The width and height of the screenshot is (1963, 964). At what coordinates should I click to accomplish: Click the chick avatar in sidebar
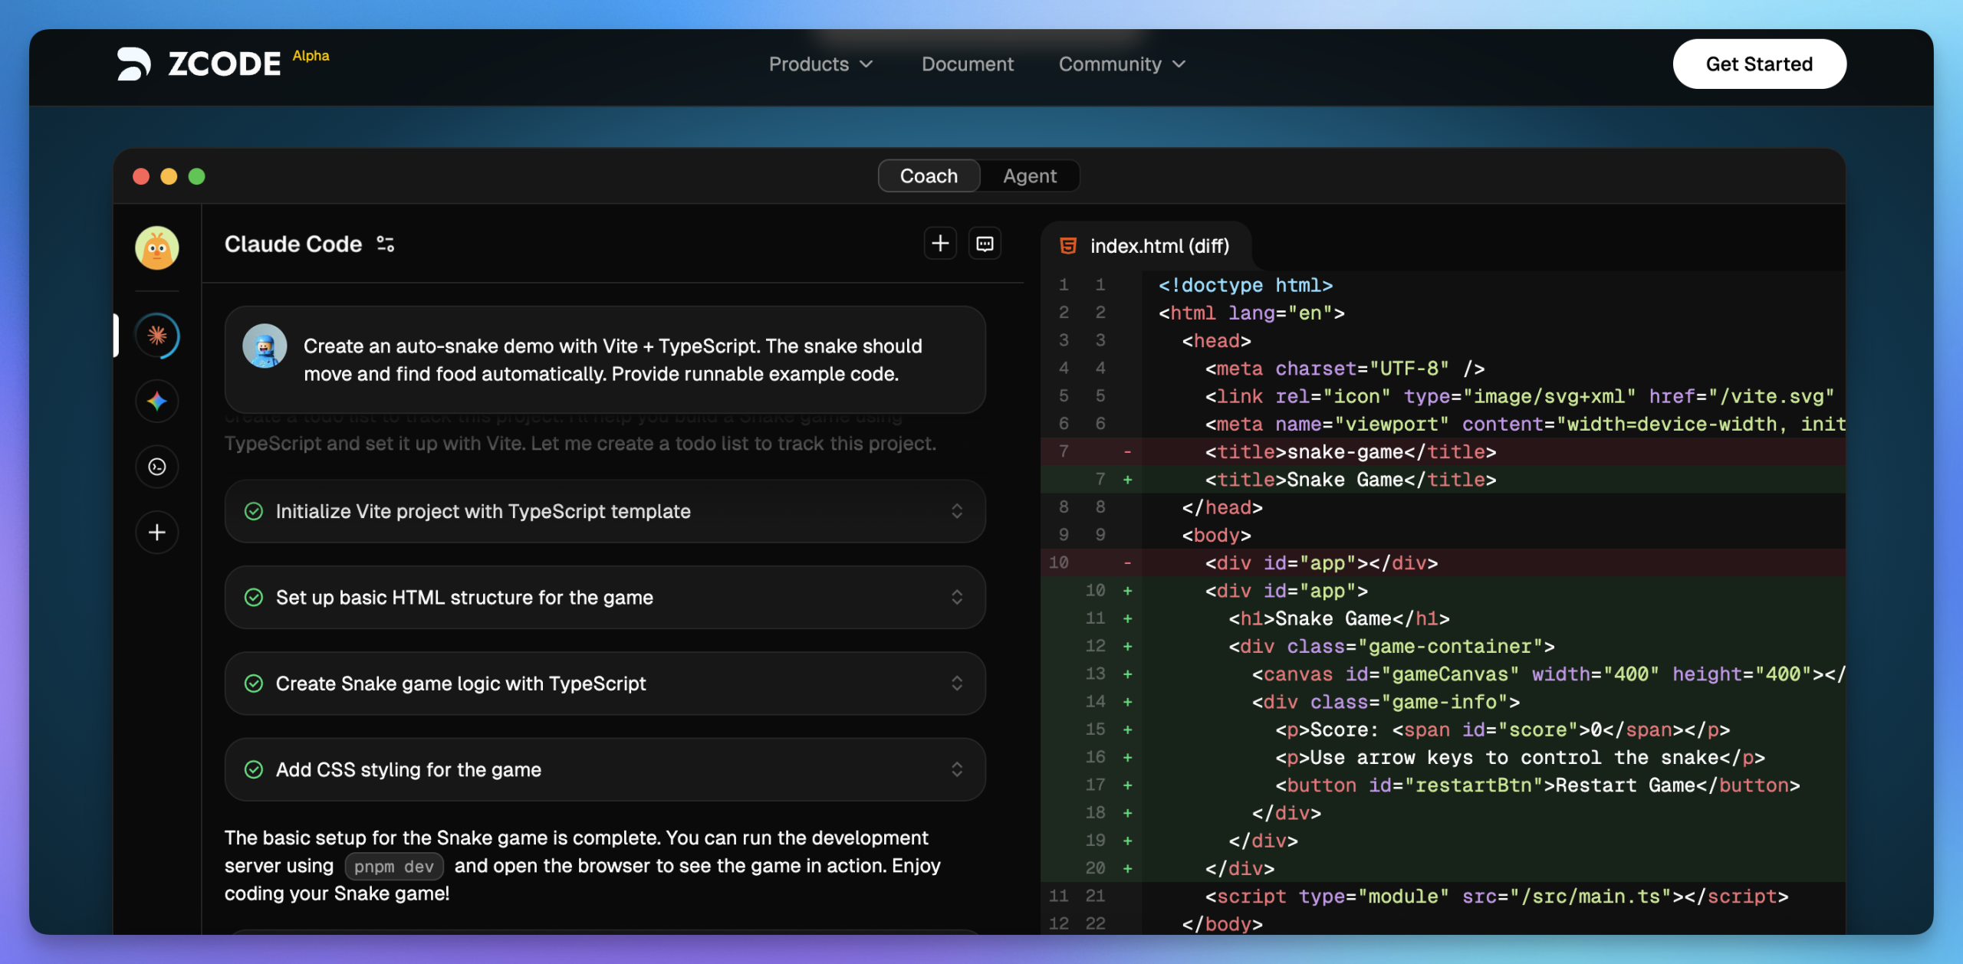157,248
